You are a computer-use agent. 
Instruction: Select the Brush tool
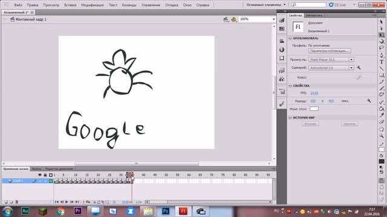[382, 88]
